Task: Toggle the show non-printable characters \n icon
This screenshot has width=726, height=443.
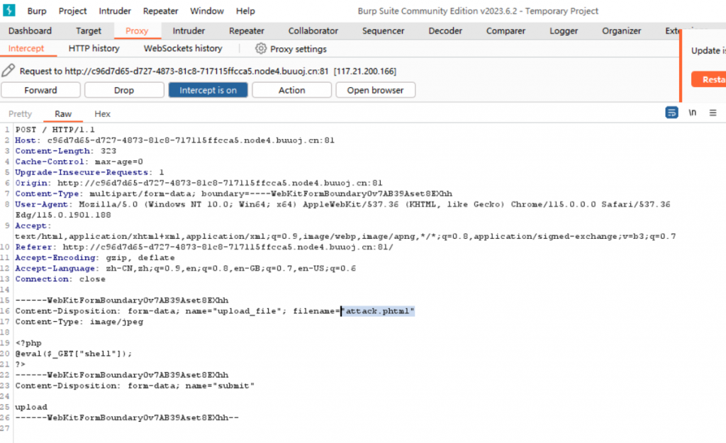Action: (692, 113)
